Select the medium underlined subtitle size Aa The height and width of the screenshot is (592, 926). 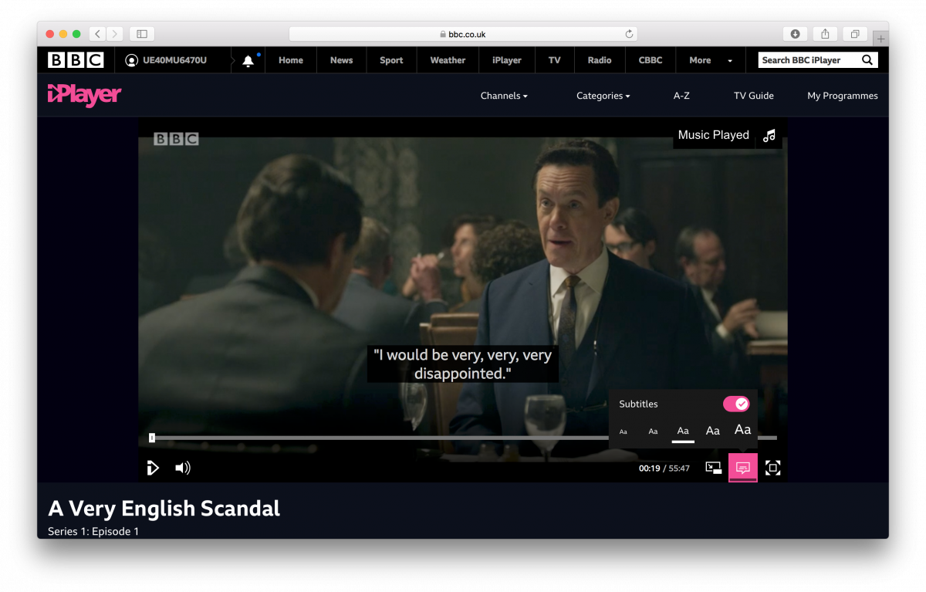683,431
